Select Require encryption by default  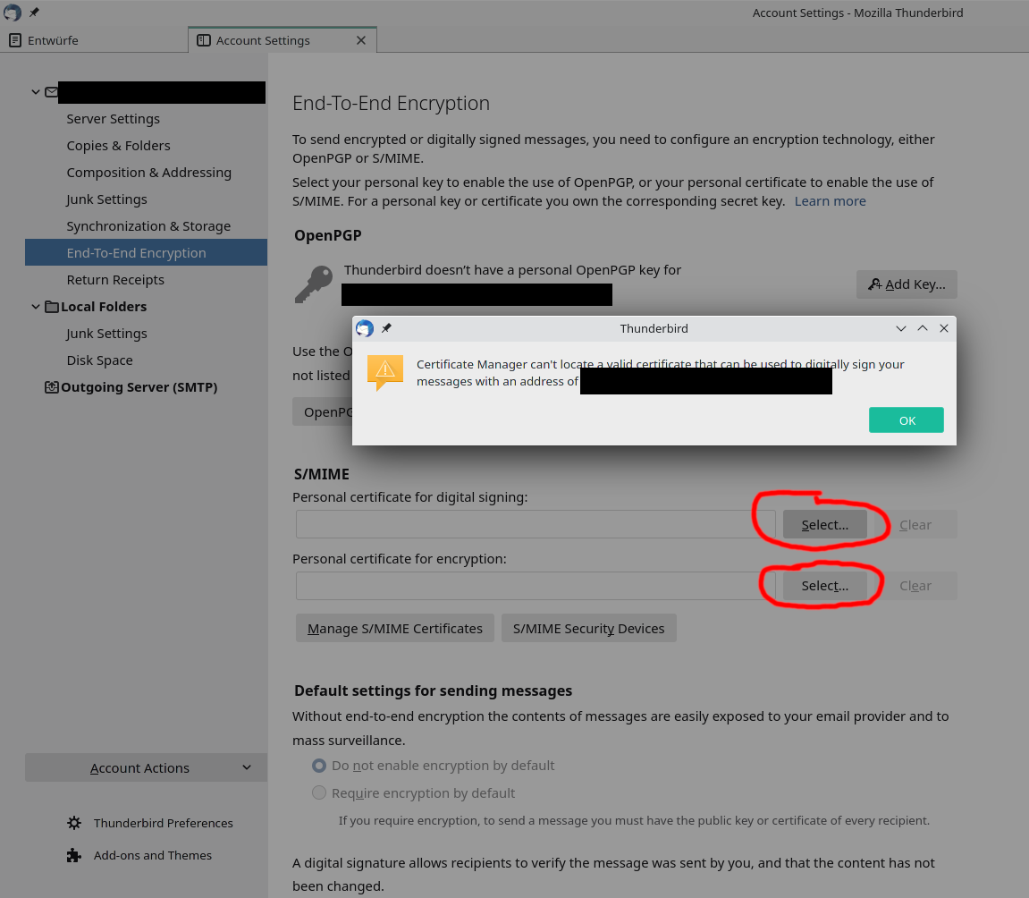pos(319,793)
